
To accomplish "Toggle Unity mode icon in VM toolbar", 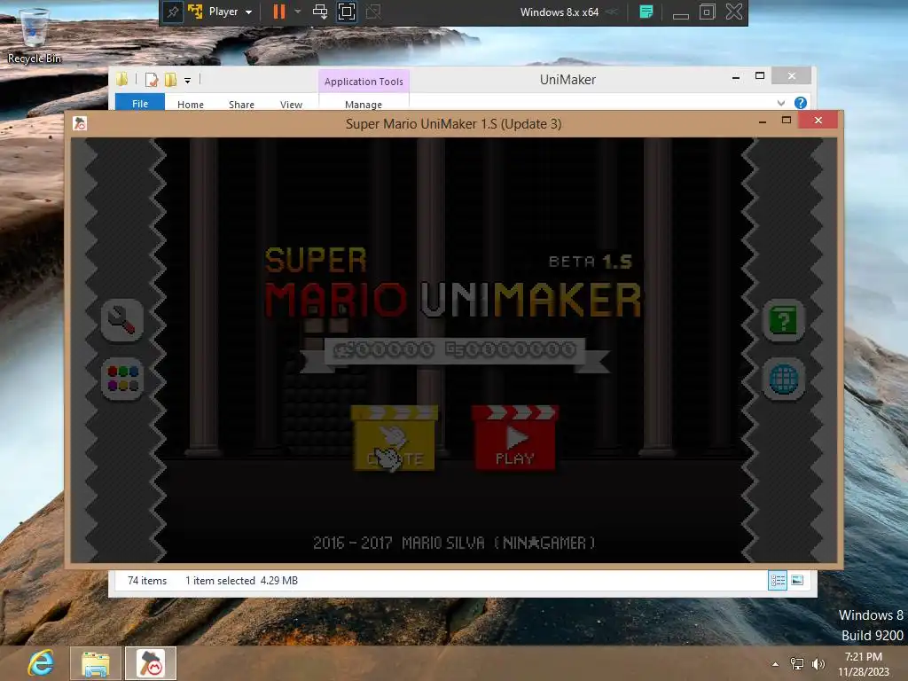I will click(373, 12).
